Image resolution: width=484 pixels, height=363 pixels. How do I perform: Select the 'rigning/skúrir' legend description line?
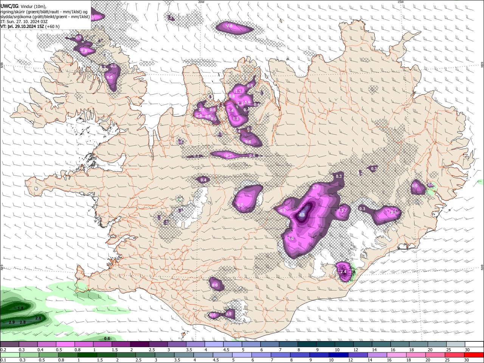click(x=44, y=12)
